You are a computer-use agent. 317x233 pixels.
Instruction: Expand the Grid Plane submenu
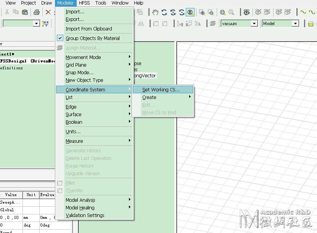point(94,65)
